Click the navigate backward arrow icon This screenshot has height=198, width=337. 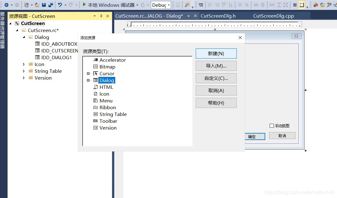(x=6, y=5)
